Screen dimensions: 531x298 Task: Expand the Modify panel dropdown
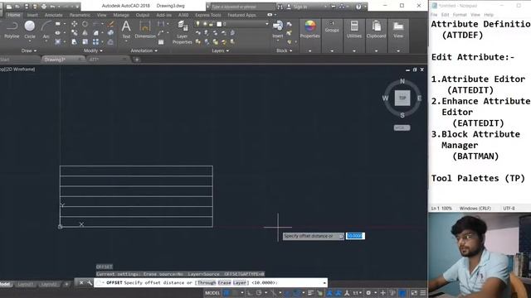[93, 50]
